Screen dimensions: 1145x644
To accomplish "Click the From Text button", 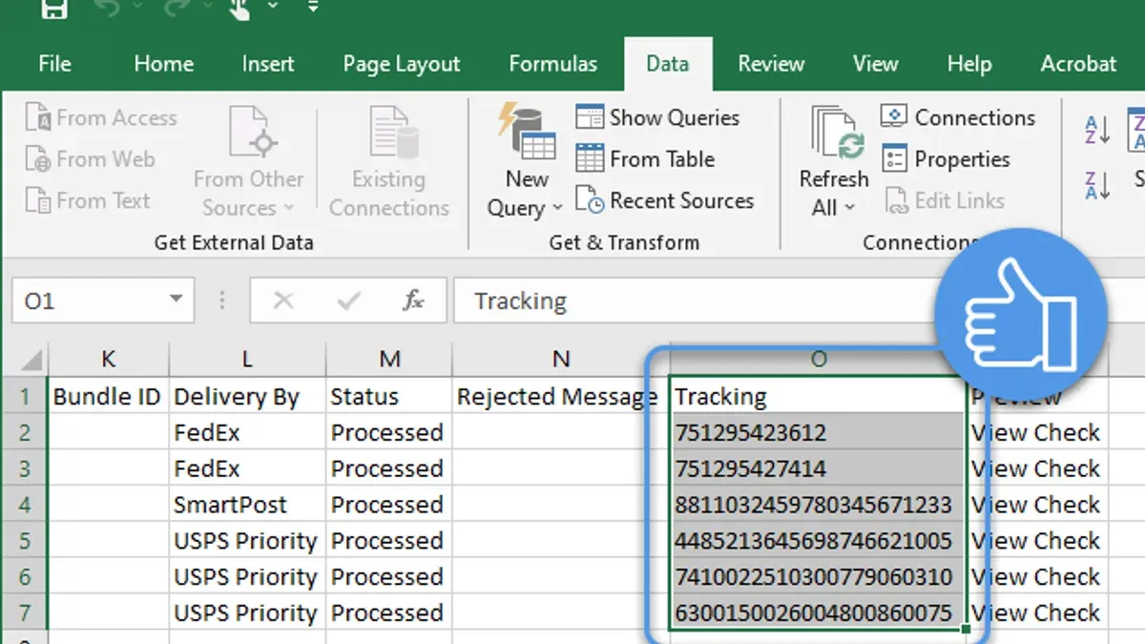I will point(88,200).
